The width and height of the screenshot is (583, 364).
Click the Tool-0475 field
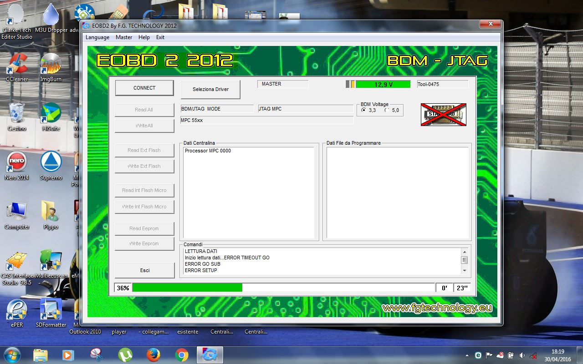(443, 84)
